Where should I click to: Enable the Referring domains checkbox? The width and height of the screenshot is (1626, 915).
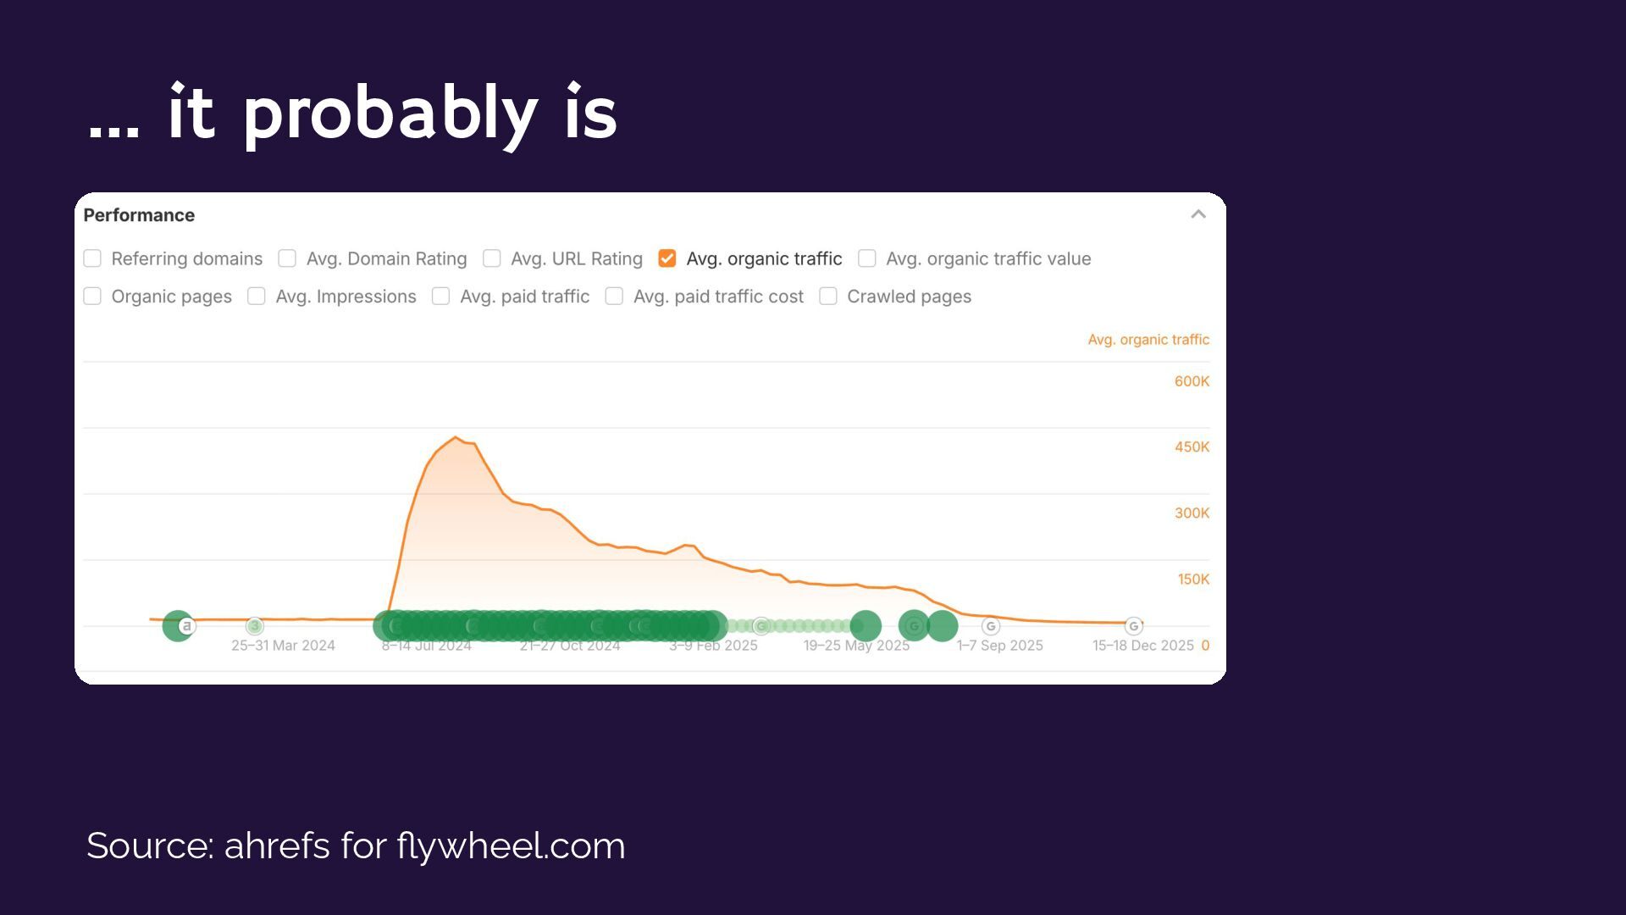(x=92, y=258)
